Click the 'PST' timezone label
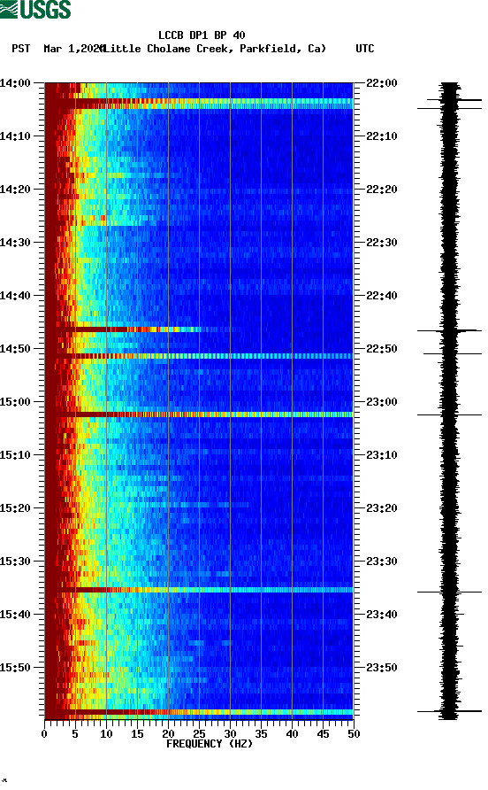The image size is (488, 790). click(21, 49)
